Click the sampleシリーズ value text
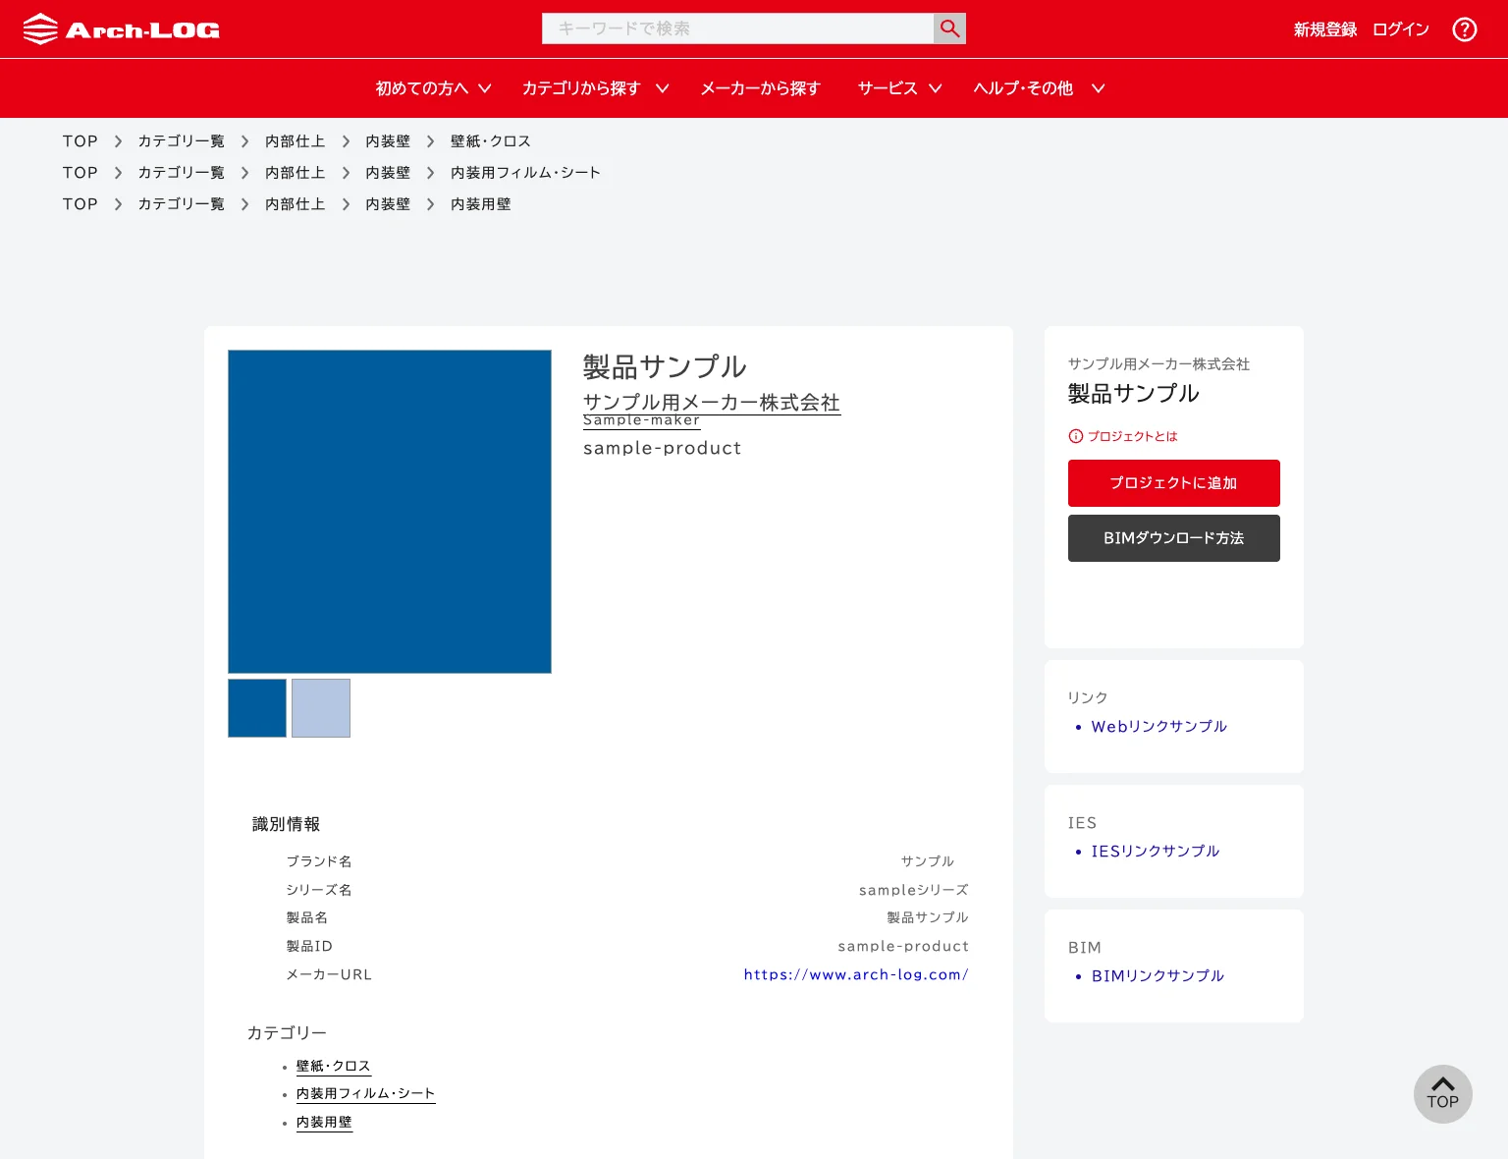The height and width of the screenshot is (1159, 1508). click(x=913, y=890)
